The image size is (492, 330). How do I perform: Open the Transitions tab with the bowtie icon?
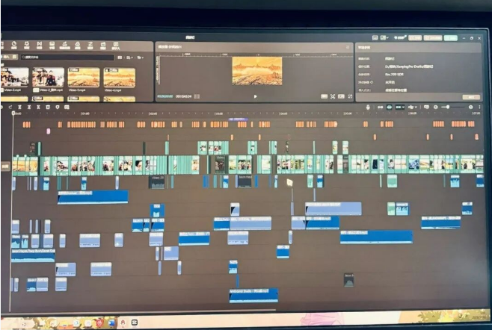click(x=39, y=46)
